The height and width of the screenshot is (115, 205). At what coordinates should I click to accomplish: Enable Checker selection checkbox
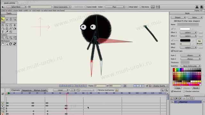pos(184,91)
